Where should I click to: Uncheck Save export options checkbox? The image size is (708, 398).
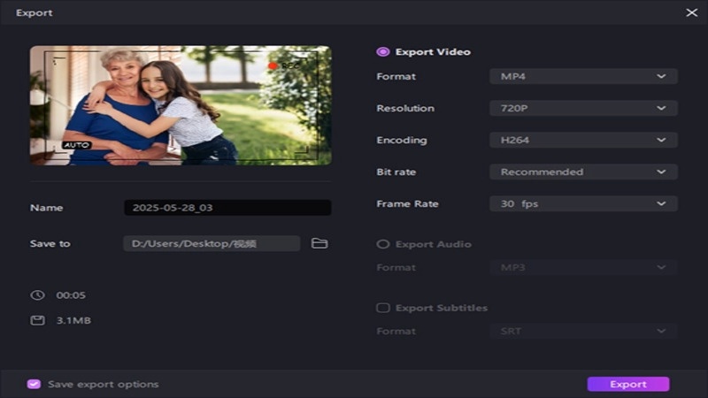[x=34, y=384]
